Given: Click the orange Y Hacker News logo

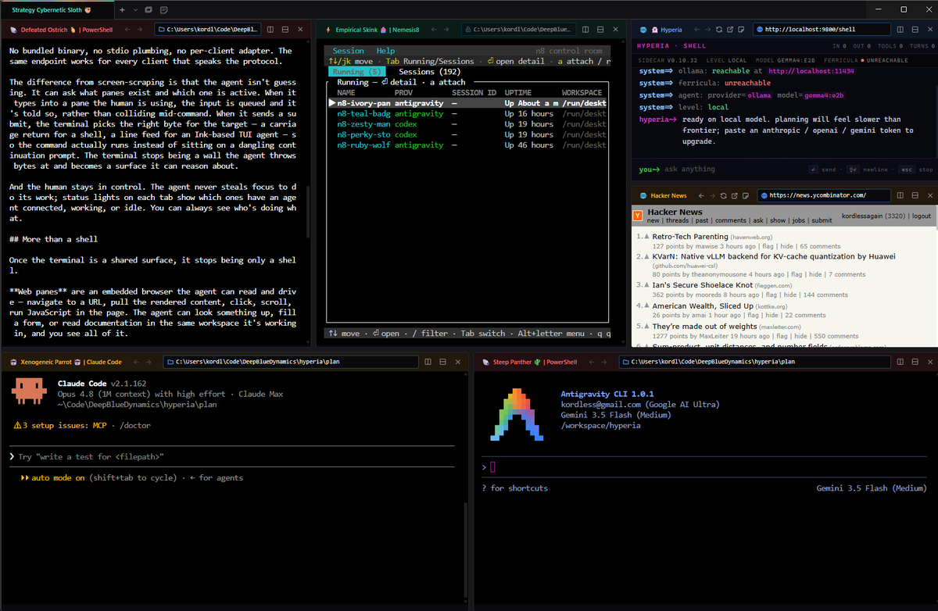Looking at the screenshot, I should [x=638, y=216].
